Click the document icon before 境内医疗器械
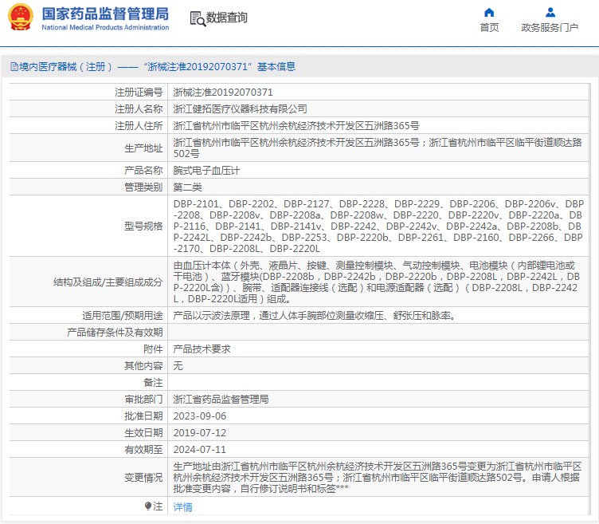The width and height of the screenshot is (599, 524). click(x=14, y=66)
